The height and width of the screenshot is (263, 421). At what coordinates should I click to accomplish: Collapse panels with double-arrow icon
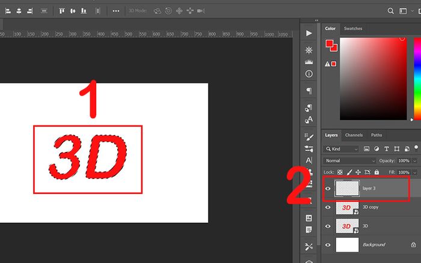pyautogui.click(x=316, y=20)
